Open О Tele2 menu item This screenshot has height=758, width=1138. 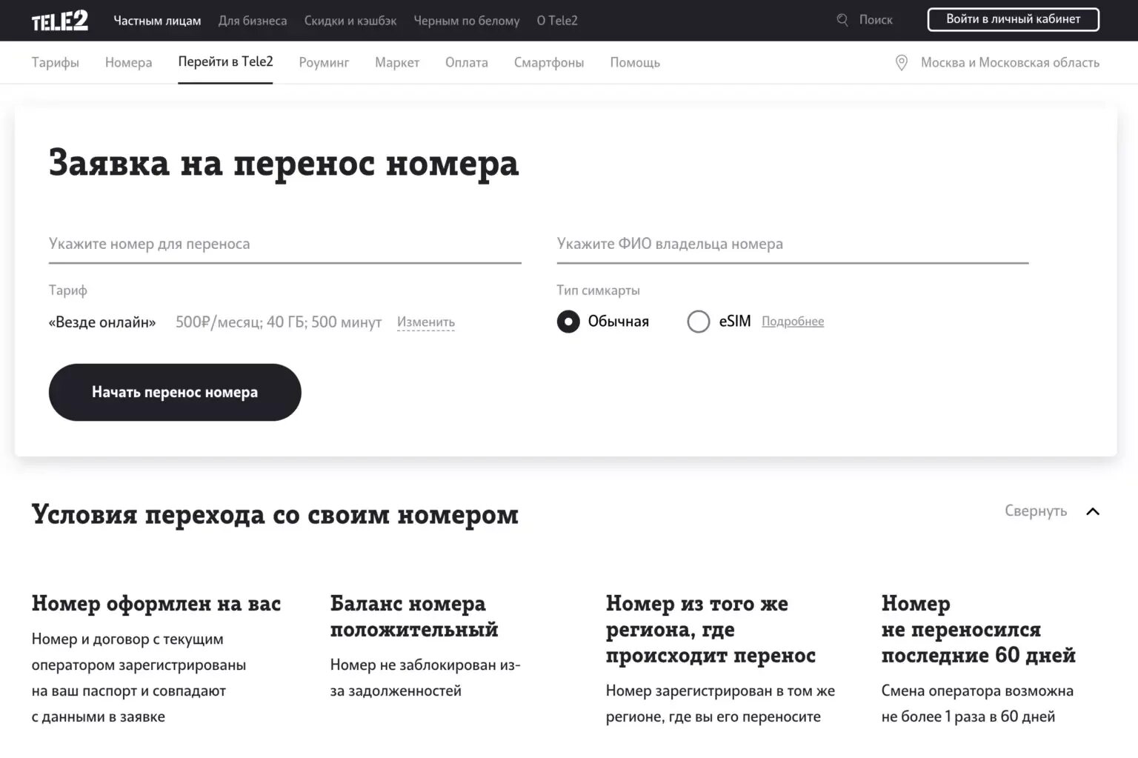tap(557, 21)
